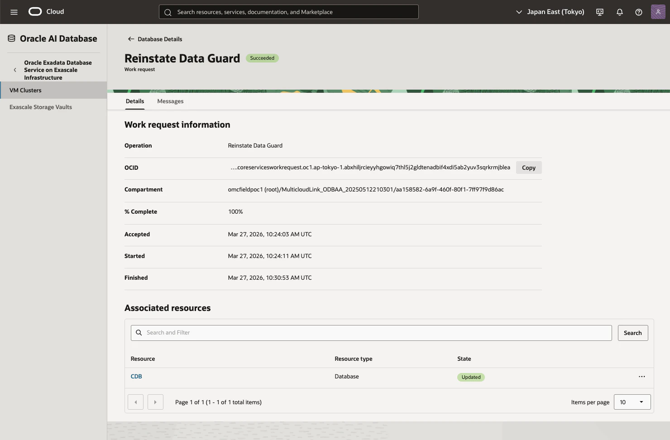The width and height of the screenshot is (670, 440).
Task: Click the top search resources and services field
Action: pyautogui.click(x=289, y=12)
